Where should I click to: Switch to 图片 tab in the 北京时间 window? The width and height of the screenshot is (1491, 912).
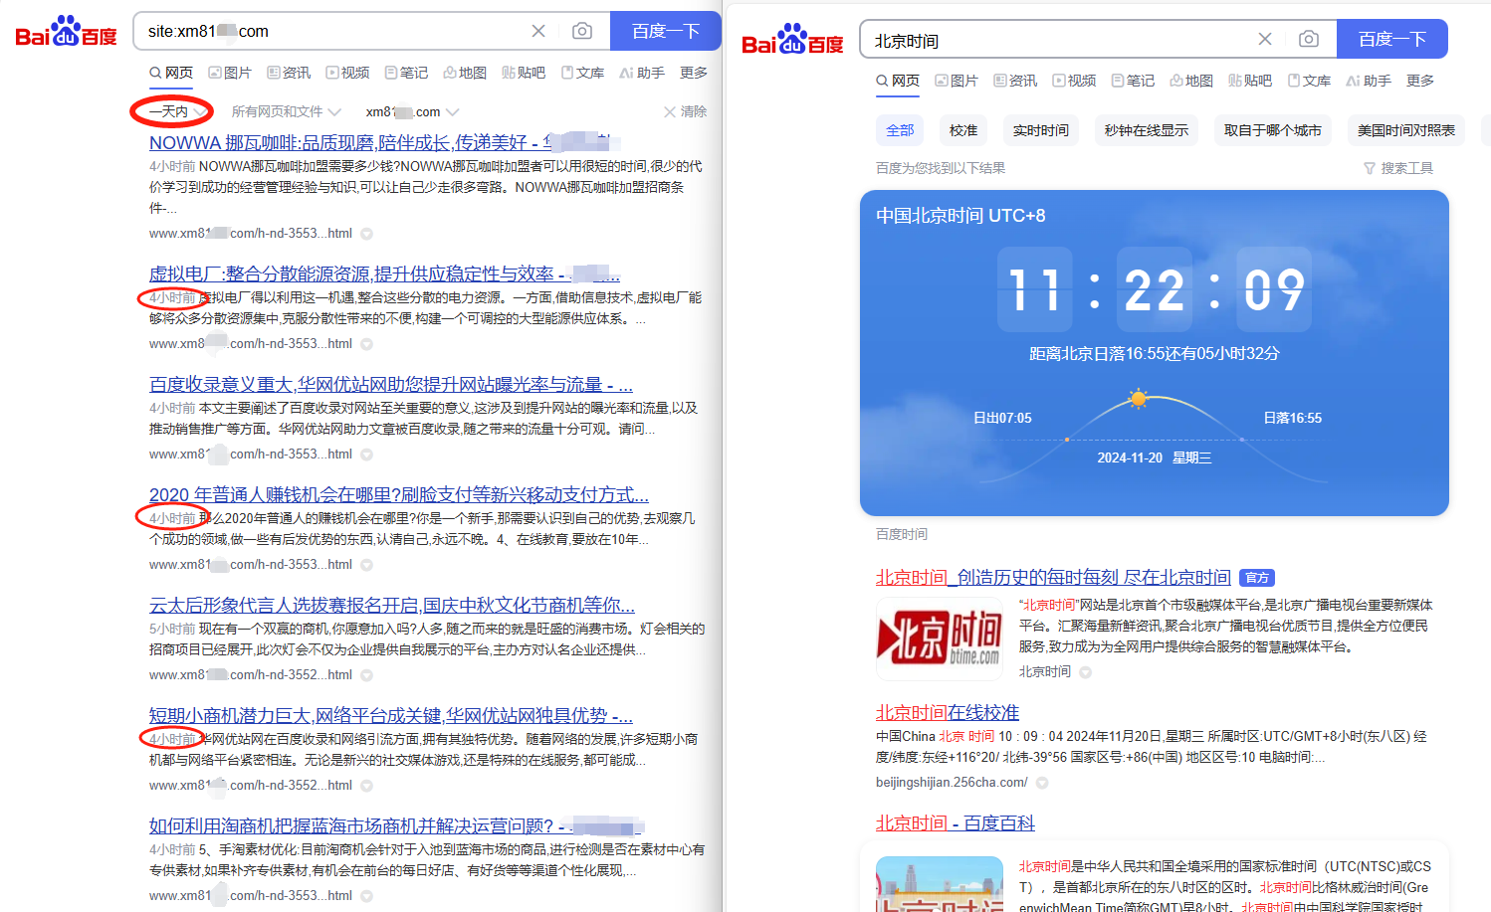957,81
